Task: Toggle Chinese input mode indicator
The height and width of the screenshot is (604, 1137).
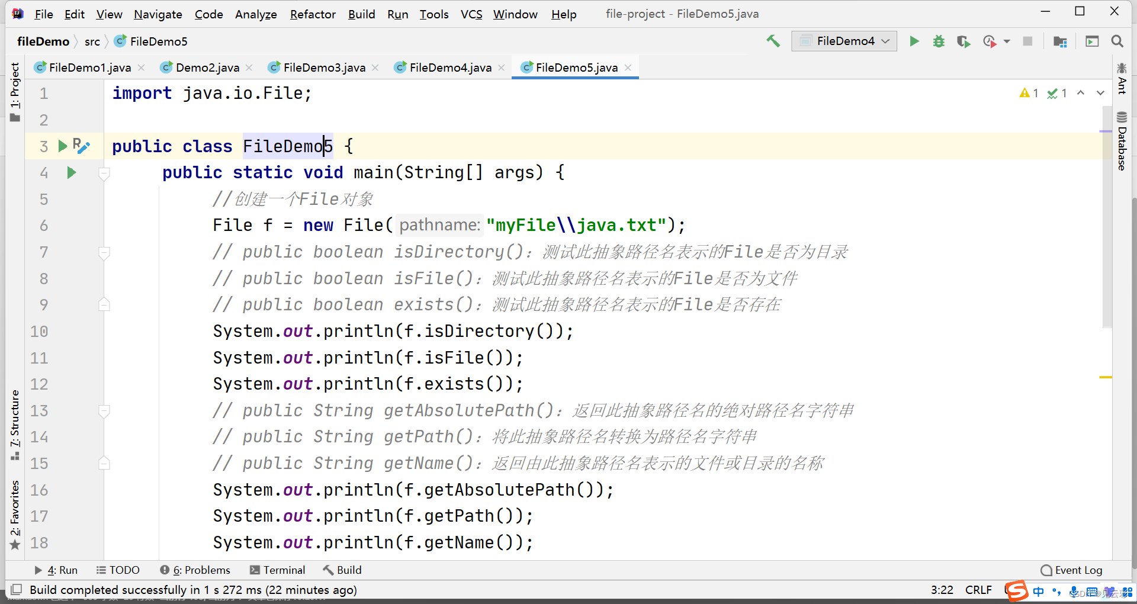Action: coord(1038,591)
